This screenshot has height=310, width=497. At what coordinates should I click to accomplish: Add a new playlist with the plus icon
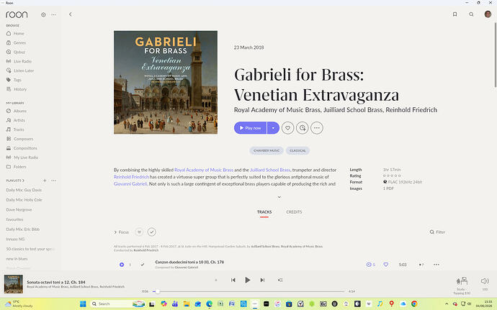[45, 181]
